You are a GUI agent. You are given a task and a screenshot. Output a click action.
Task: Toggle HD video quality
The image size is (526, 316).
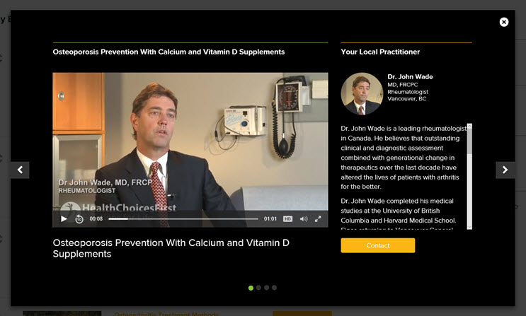287,219
